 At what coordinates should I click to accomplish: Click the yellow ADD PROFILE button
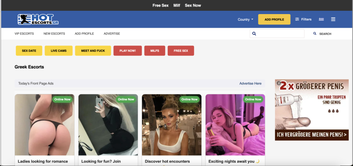[274, 19]
